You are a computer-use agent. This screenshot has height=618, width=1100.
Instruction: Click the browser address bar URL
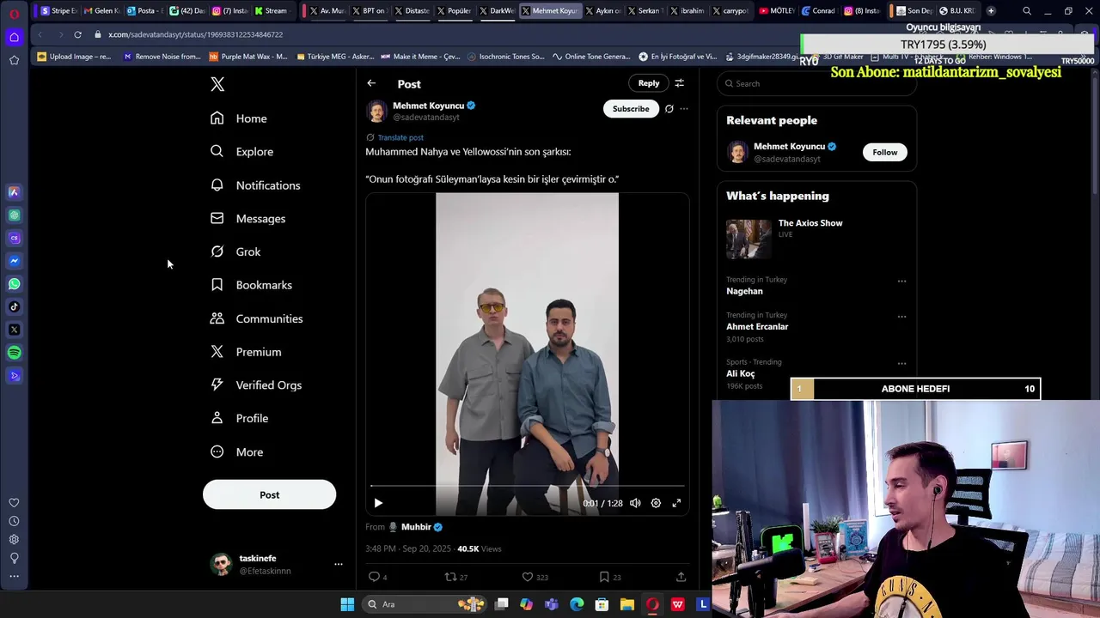click(195, 34)
